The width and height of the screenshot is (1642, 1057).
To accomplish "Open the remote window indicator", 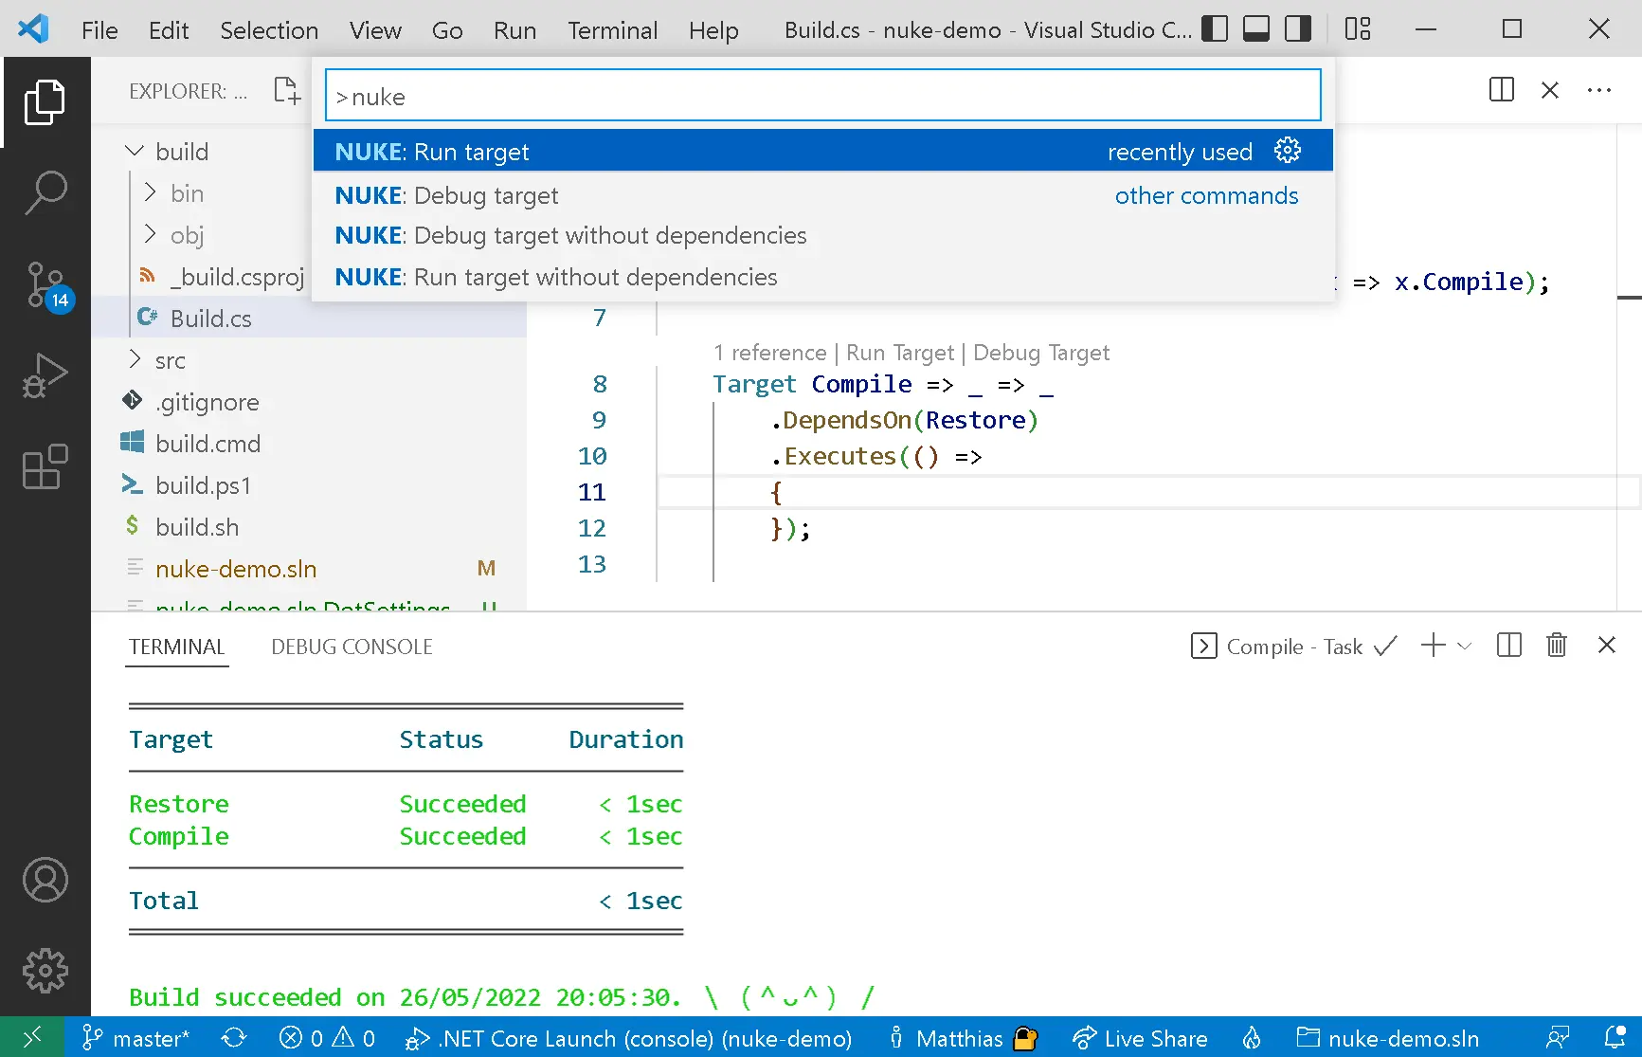I will click(x=32, y=1037).
